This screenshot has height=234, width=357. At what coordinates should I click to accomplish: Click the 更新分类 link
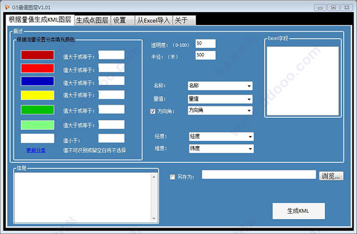tap(36, 150)
